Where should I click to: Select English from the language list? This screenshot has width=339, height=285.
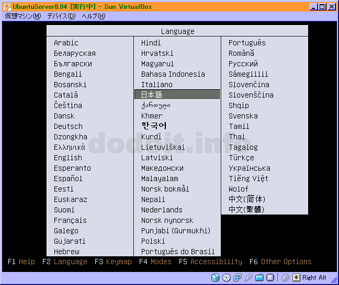coord(68,158)
